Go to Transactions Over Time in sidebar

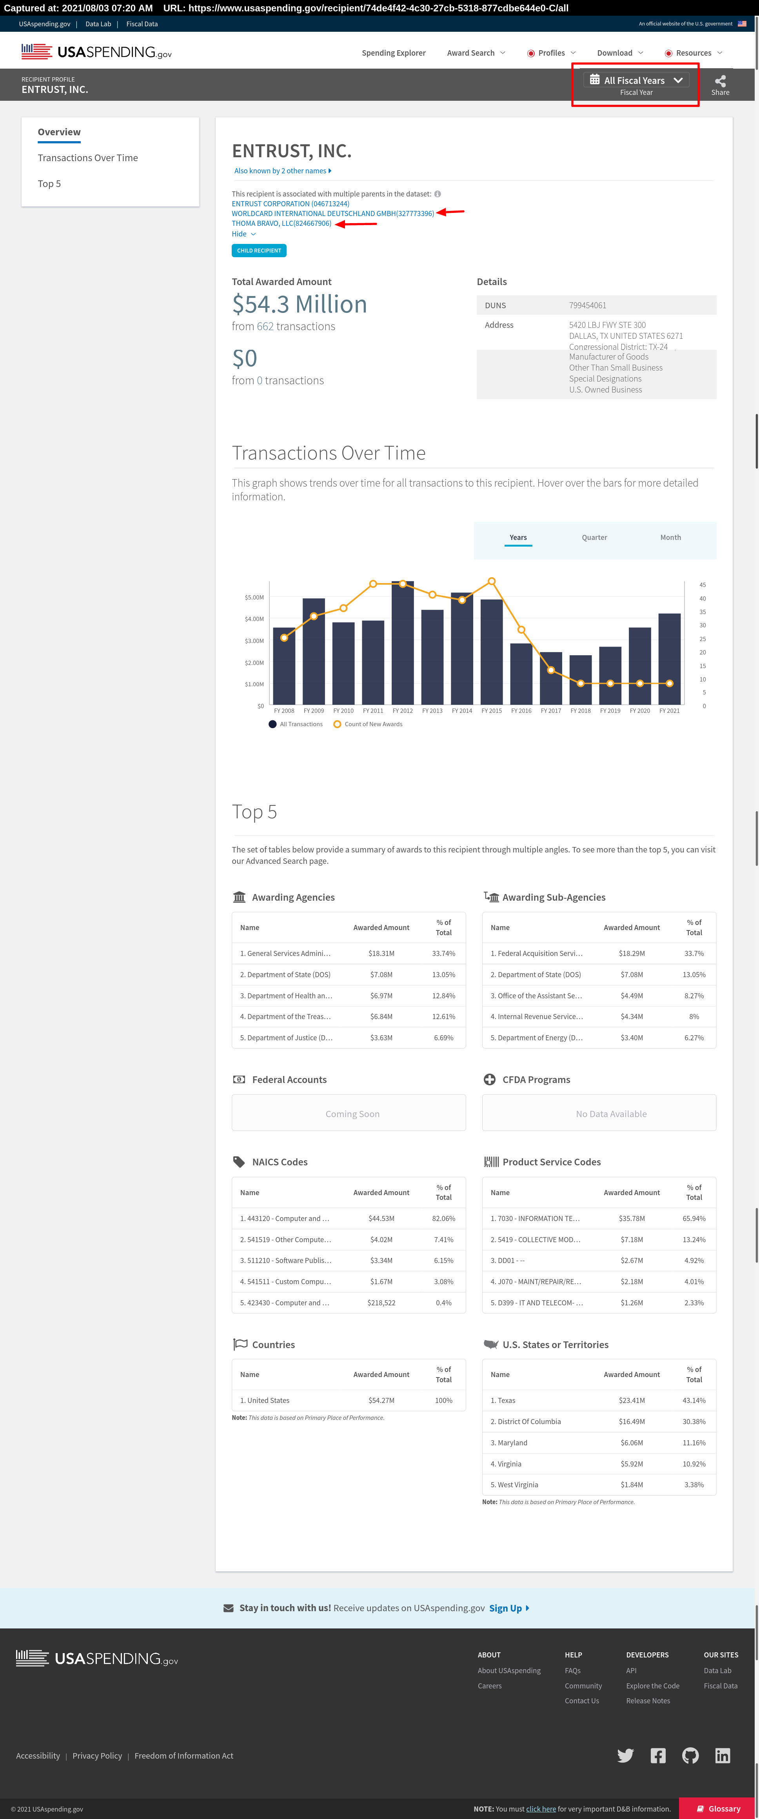87,158
